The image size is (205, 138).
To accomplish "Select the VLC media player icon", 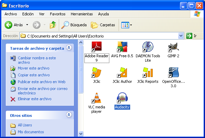I will 97,98.
